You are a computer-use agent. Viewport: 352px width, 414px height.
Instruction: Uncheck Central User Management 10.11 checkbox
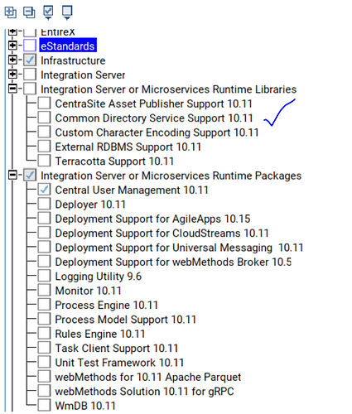click(x=44, y=190)
